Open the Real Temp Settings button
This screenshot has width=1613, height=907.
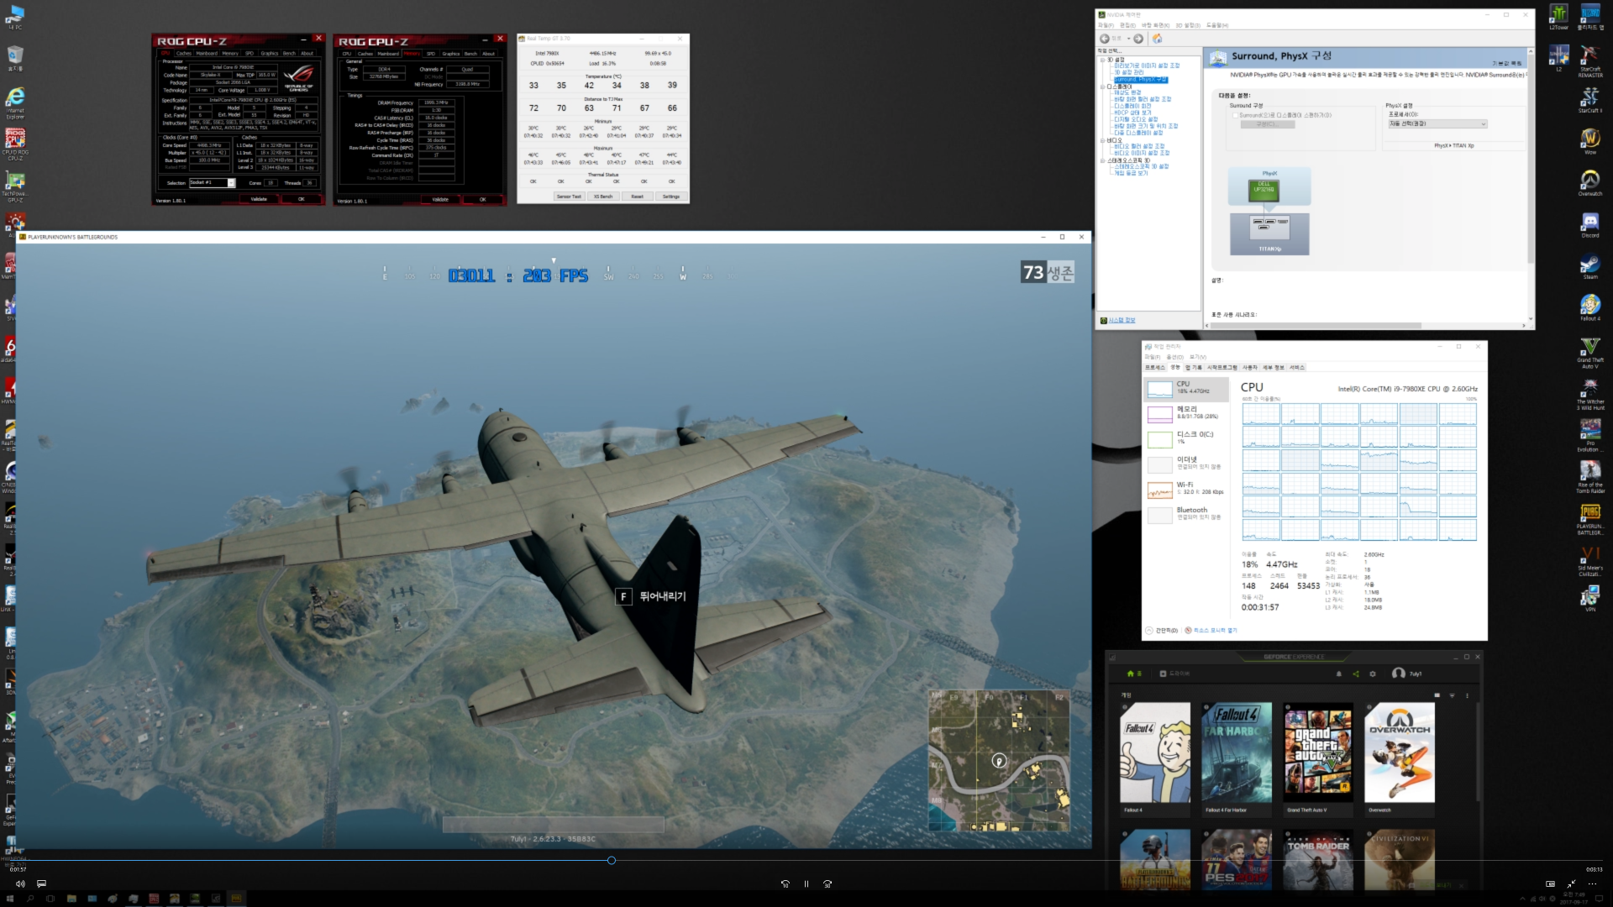[670, 197]
